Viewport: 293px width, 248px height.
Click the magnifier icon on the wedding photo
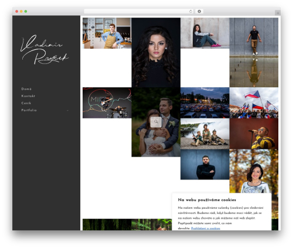(156, 122)
